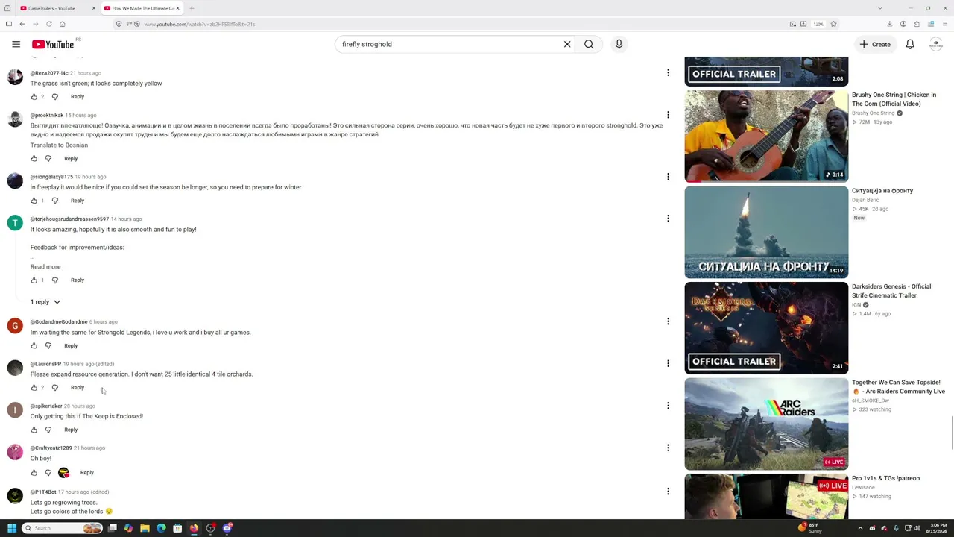
Task: Open Darksiders Genesis trailer thumbnail
Action: [766, 327]
